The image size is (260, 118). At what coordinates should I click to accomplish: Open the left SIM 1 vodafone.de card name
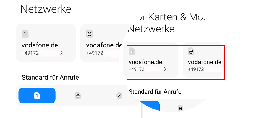point(40,45)
